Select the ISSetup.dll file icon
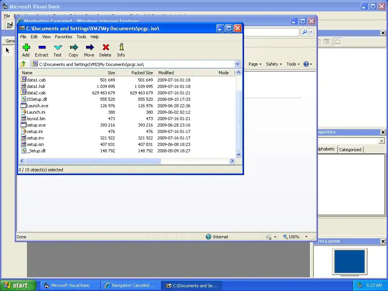Screen dimensions: 388x291 tap(23, 99)
